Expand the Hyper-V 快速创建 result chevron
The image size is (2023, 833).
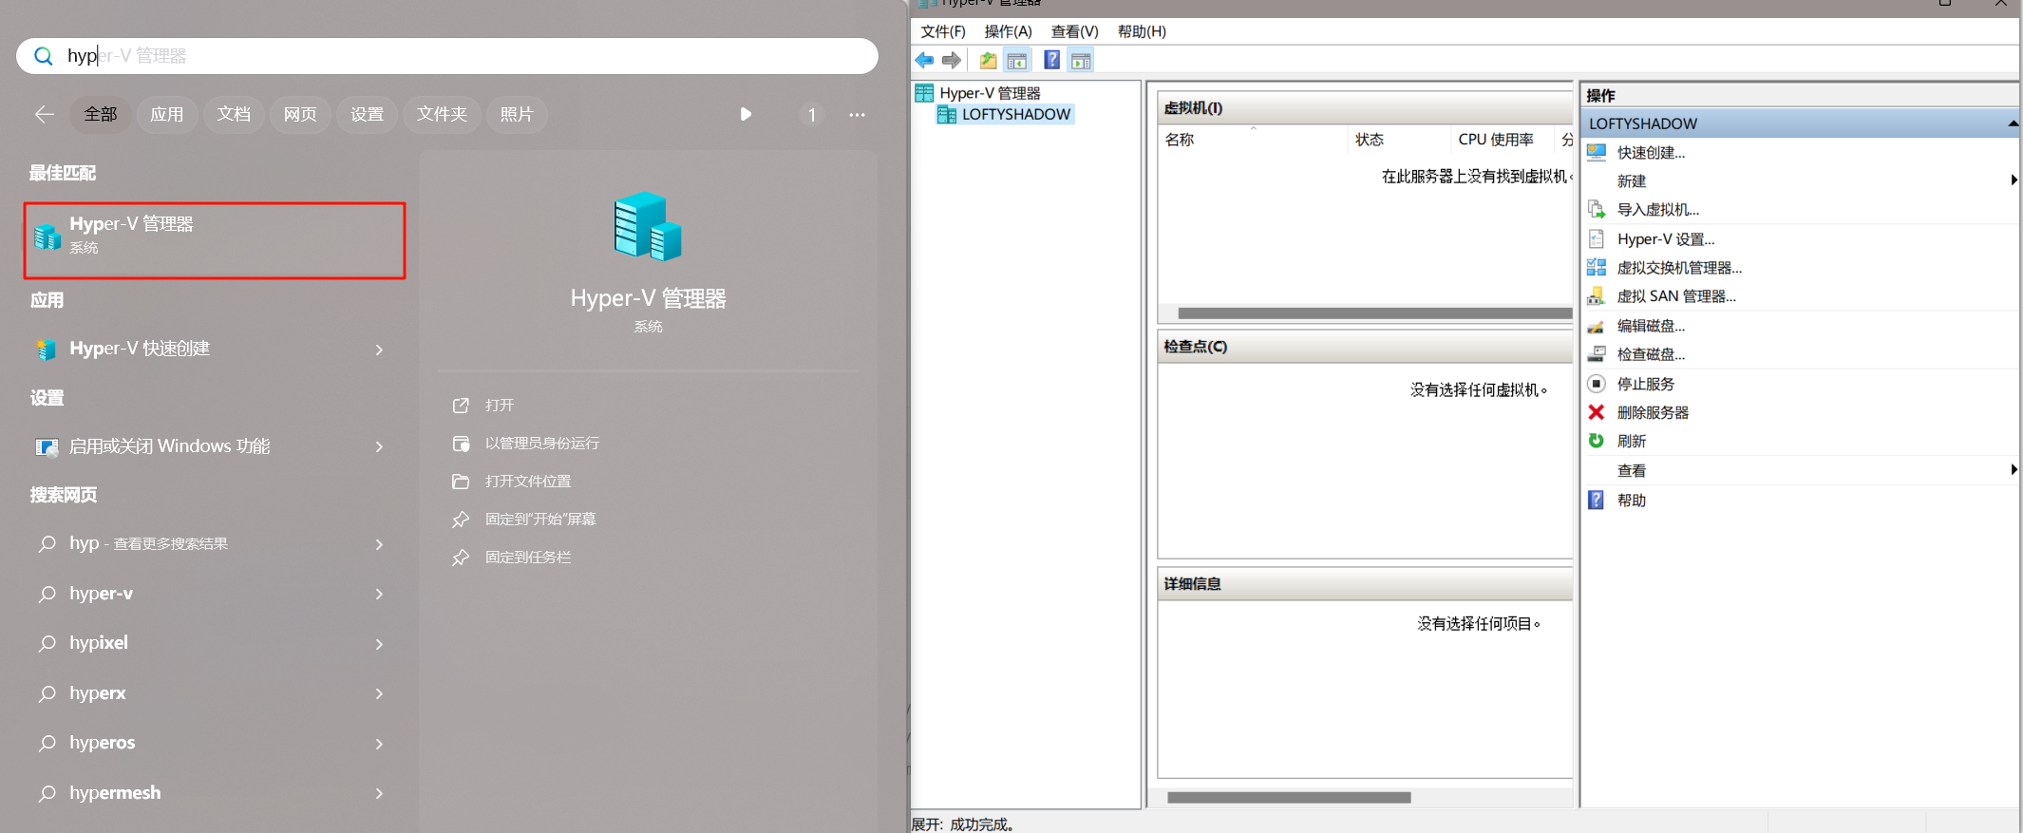tap(379, 350)
